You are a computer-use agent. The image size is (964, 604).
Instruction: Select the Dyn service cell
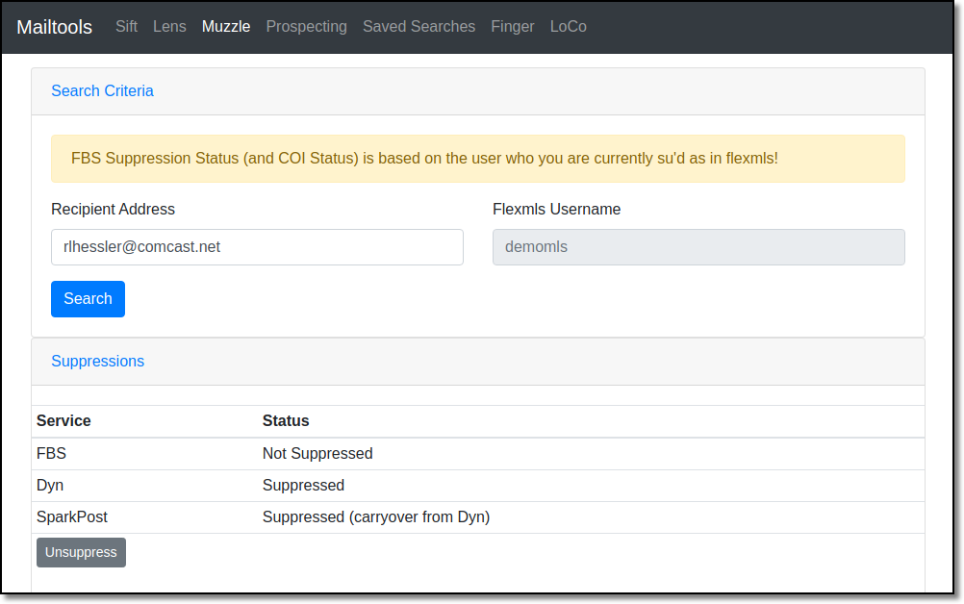coord(50,486)
